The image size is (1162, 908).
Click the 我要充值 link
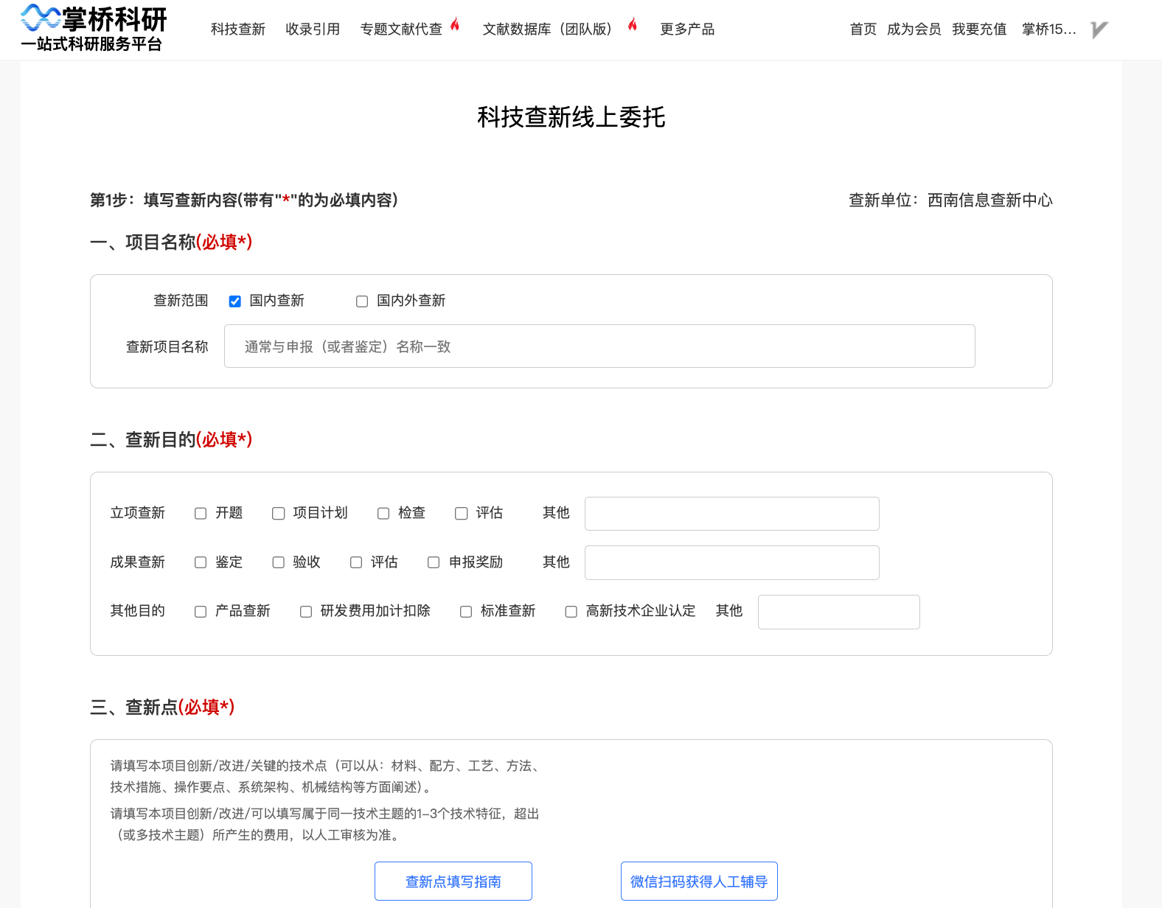979,29
